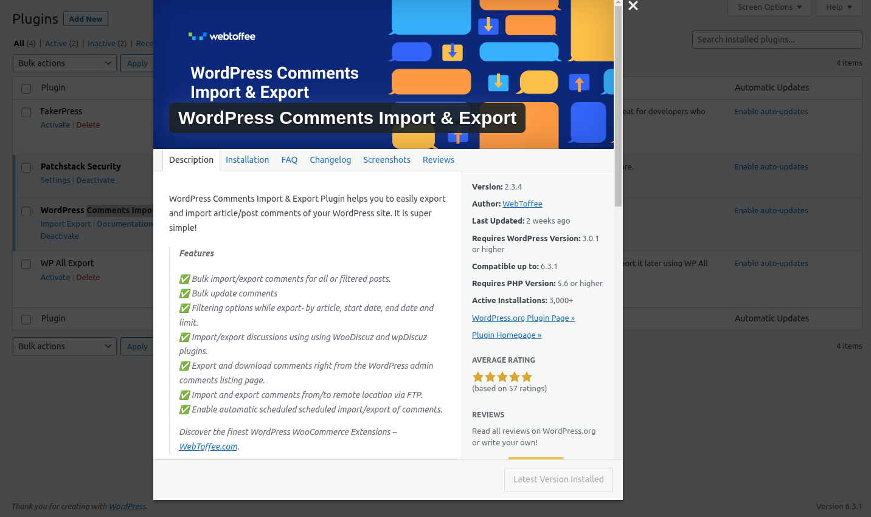This screenshot has width=871, height=517.
Task: Check the WP All Export checkbox
Action: click(x=26, y=264)
